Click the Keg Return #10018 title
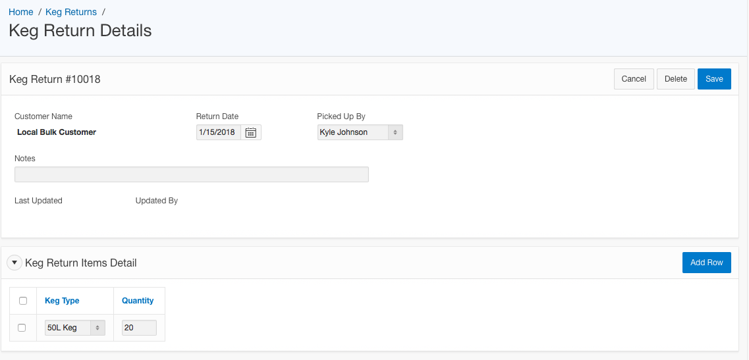The image size is (749, 360). [55, 79]
